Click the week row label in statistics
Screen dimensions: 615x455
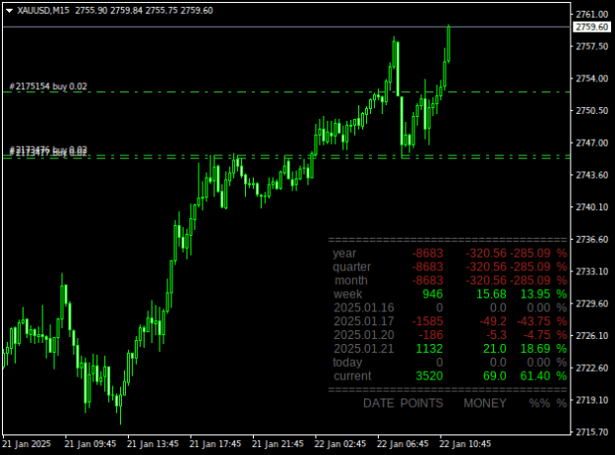pyautogui.click(x=348, y=294)
